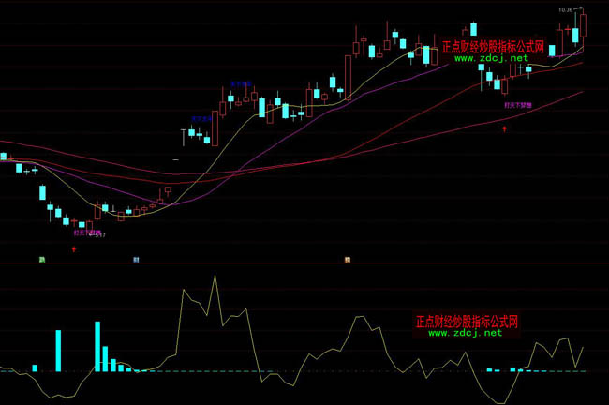Click the red 正点财经炒股指标公式网 title in the price chart
The width and height of the screenshot is (609, 405).
[x=492, y=46]
